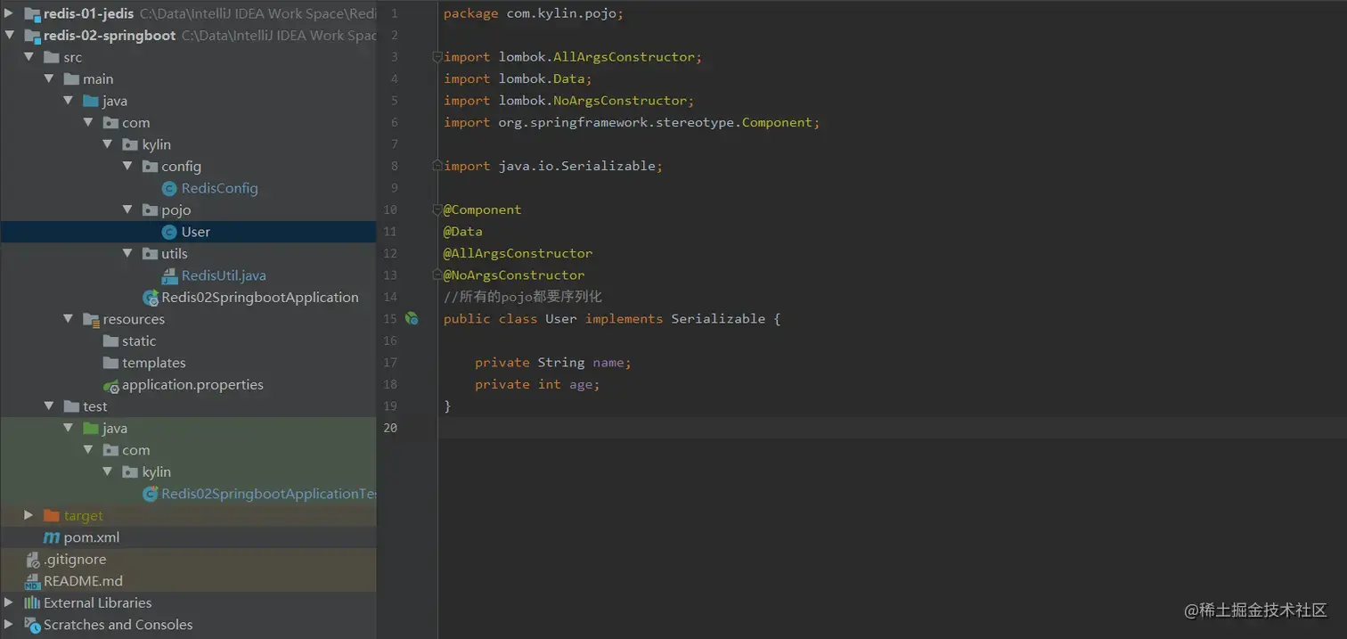Image resolution: width=1347 pixels, height=639 pixels.
Task: Toggle the fold marker at line 8 import
Action: pos(437,167)
